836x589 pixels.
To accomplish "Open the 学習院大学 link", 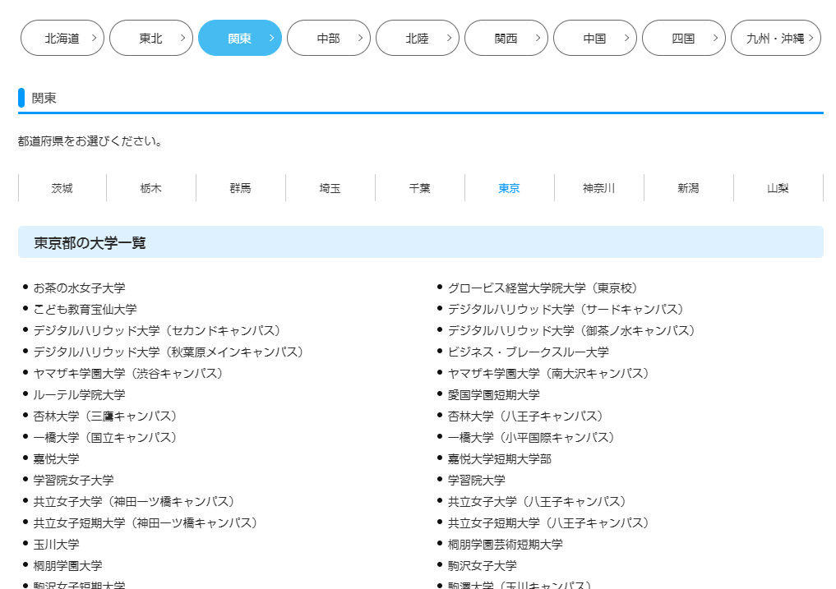I will click(x=476, y=481).
